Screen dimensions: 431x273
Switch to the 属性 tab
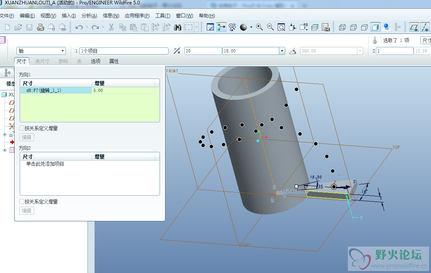point(114,62)
